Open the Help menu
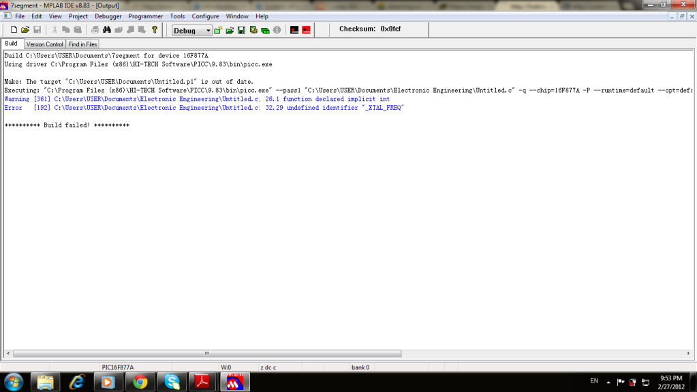Viewport: 697px width, 392px height. click(262, 16)
